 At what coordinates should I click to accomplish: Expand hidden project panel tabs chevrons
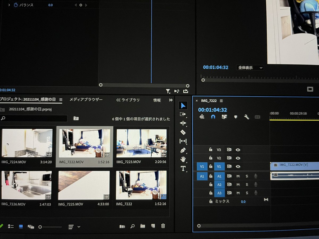pyautogui.click(x=171, y=100)
